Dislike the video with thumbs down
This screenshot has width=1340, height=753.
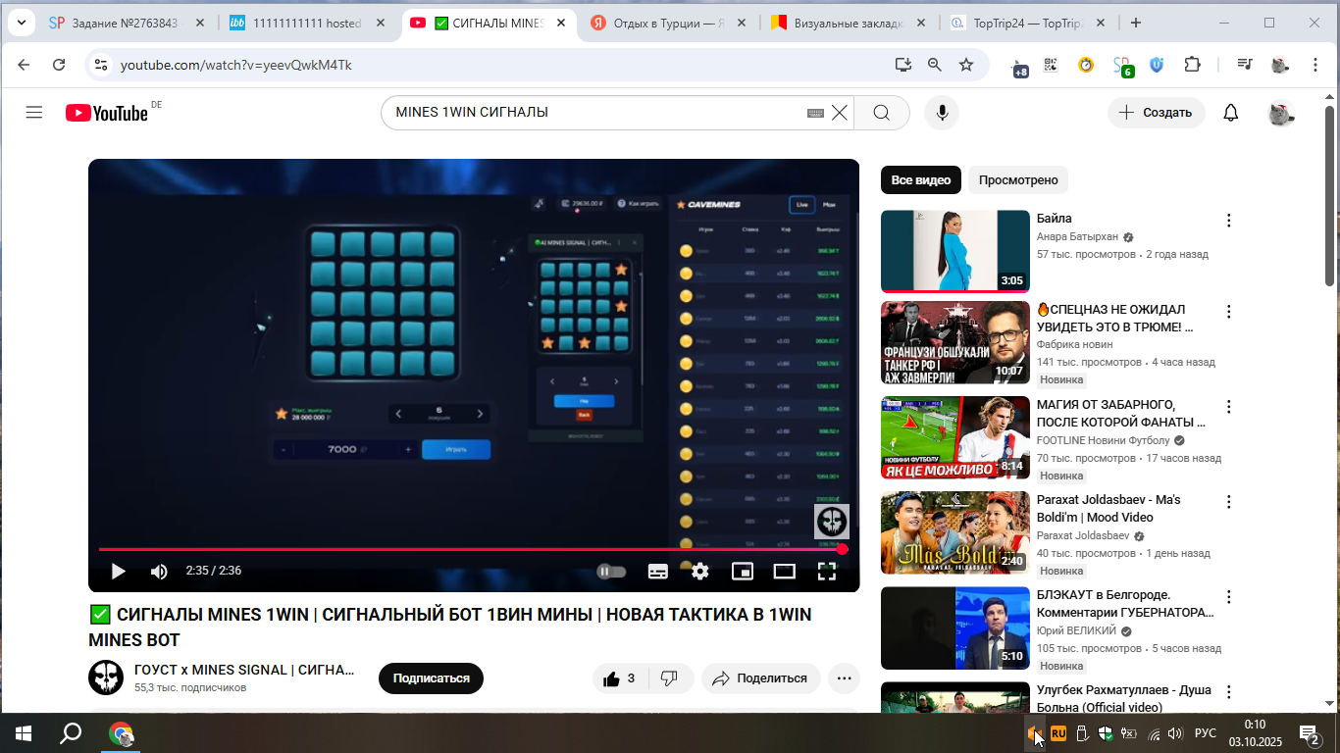pos(670,678)
